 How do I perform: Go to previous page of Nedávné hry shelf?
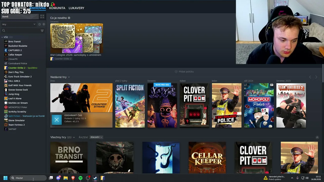pos(310,77)
